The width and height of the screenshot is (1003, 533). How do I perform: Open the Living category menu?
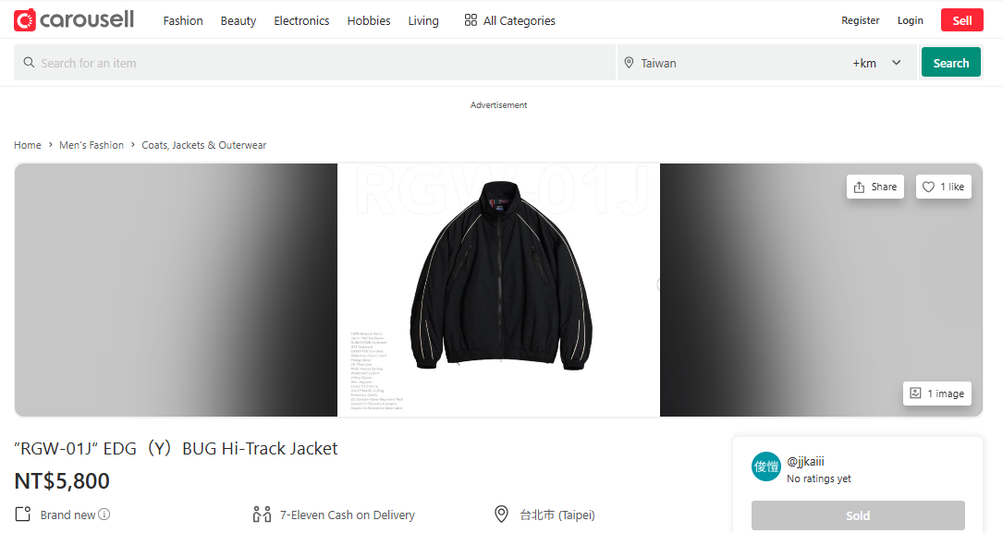(423, 21)
